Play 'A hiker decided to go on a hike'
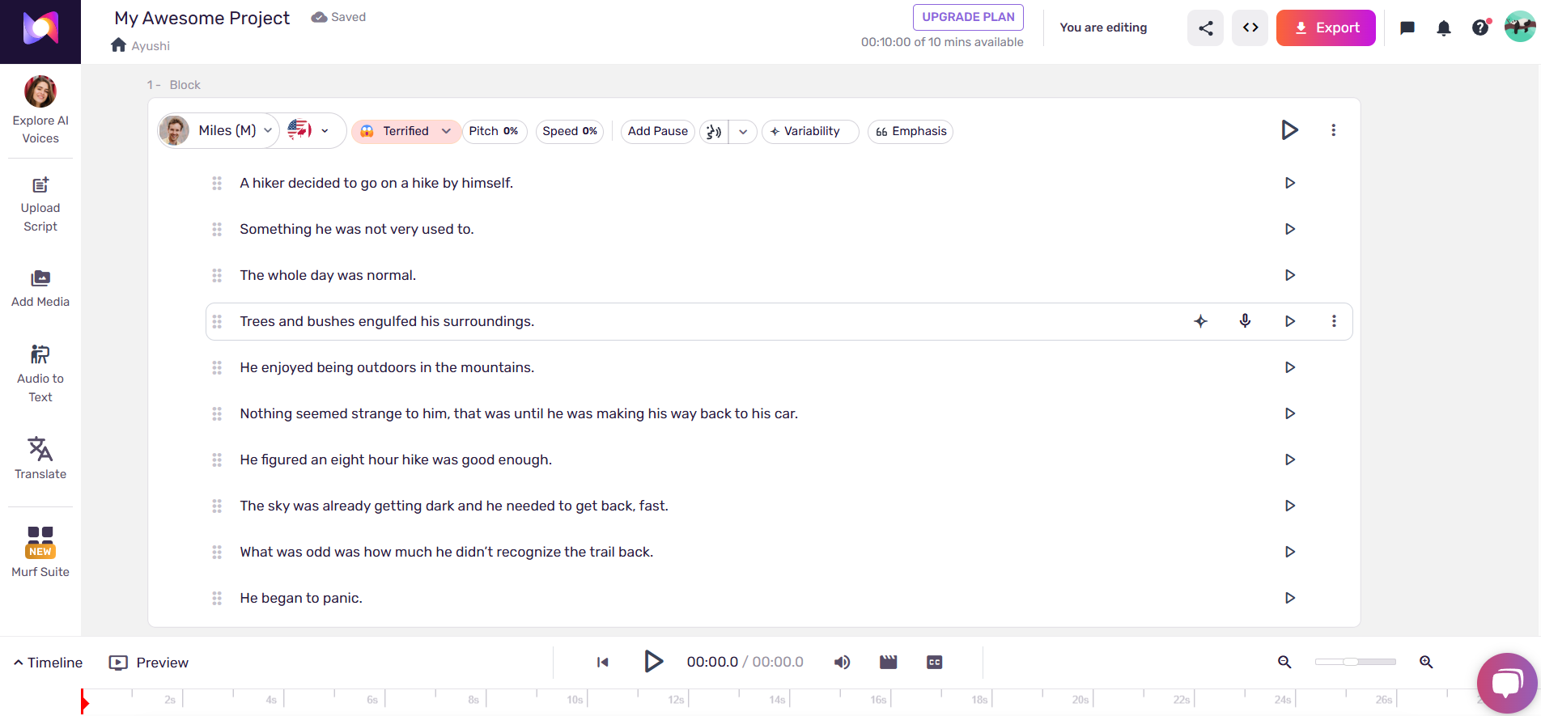The image size is (1541, 716). 1290,183
